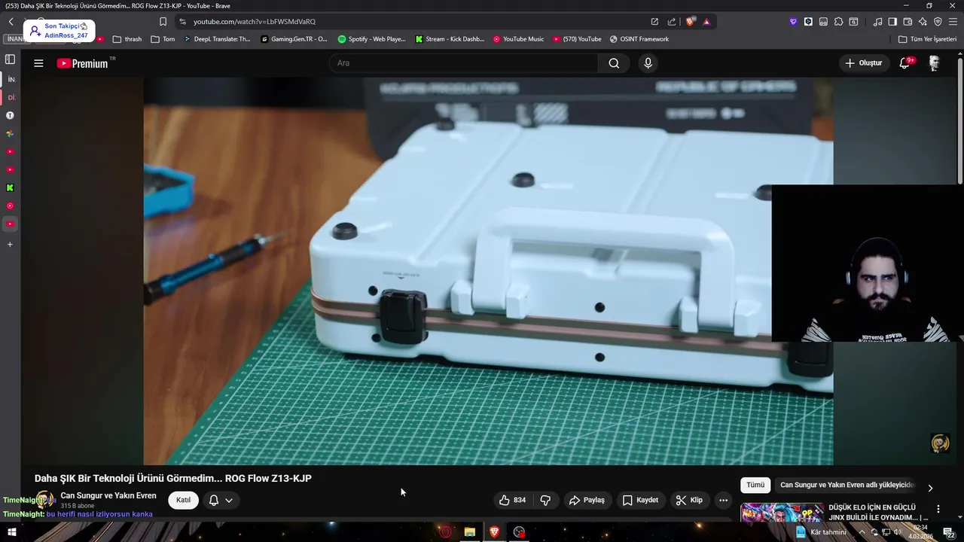Click the vertical tabs panel icon

point(10,59)
